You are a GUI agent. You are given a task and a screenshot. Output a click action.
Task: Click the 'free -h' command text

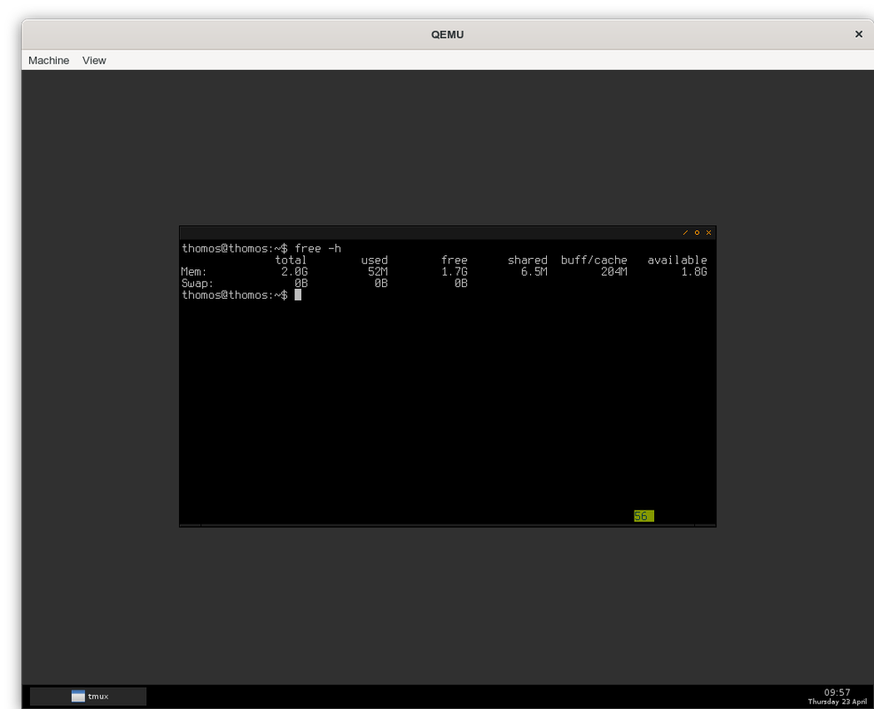(317, 249)
